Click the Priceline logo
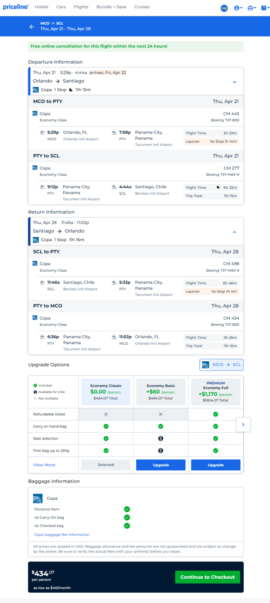 tap(16, 7)
